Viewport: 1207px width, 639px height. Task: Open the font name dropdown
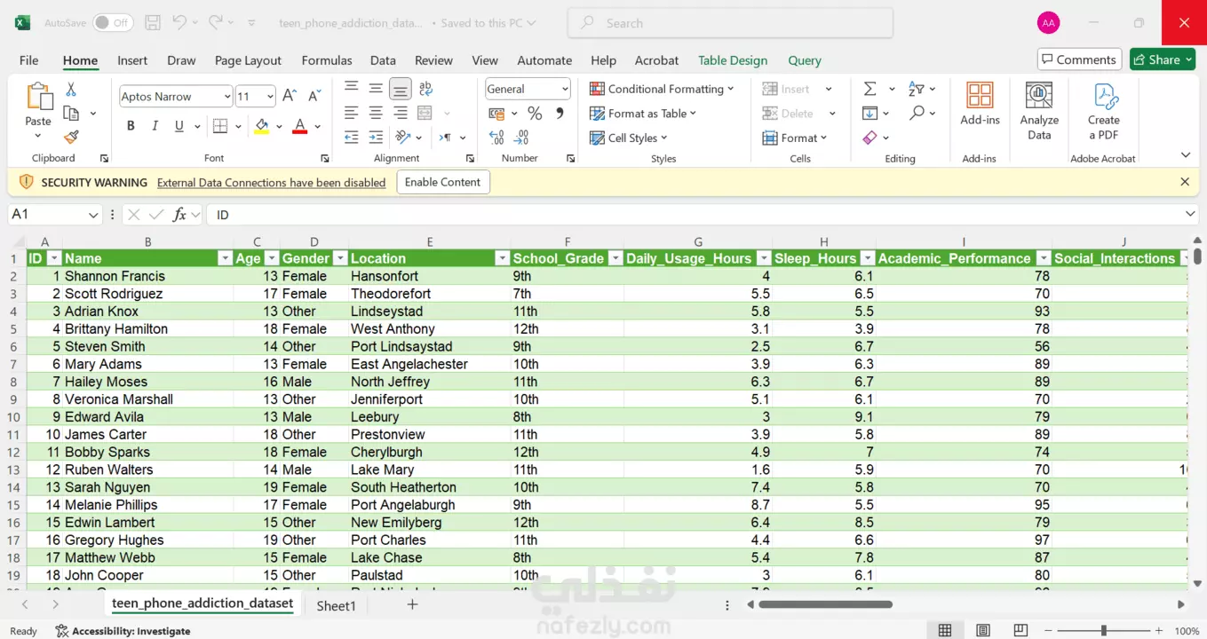tap(227, 97)
